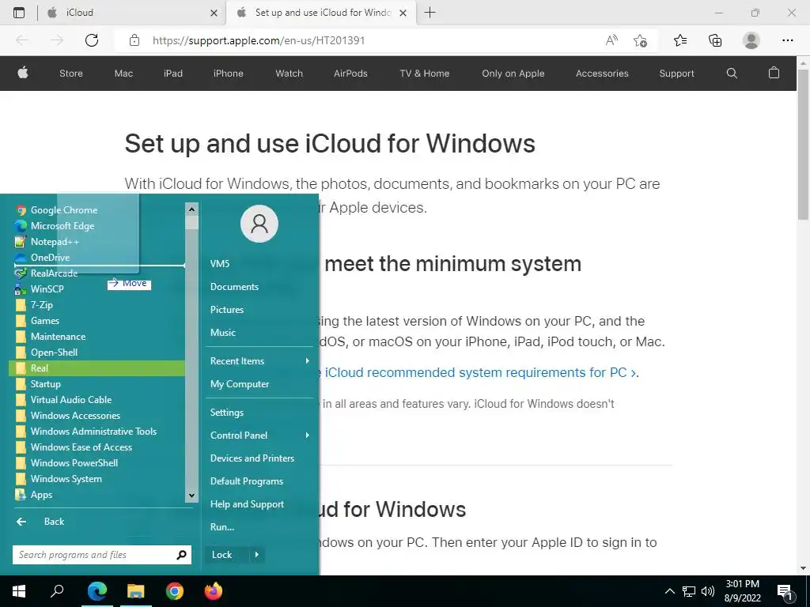Open Mac in Apple navigation bar
Screen dimensions: 810x607
(123, 74)
